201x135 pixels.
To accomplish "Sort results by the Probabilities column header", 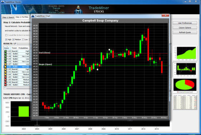I will pos(23,48).
